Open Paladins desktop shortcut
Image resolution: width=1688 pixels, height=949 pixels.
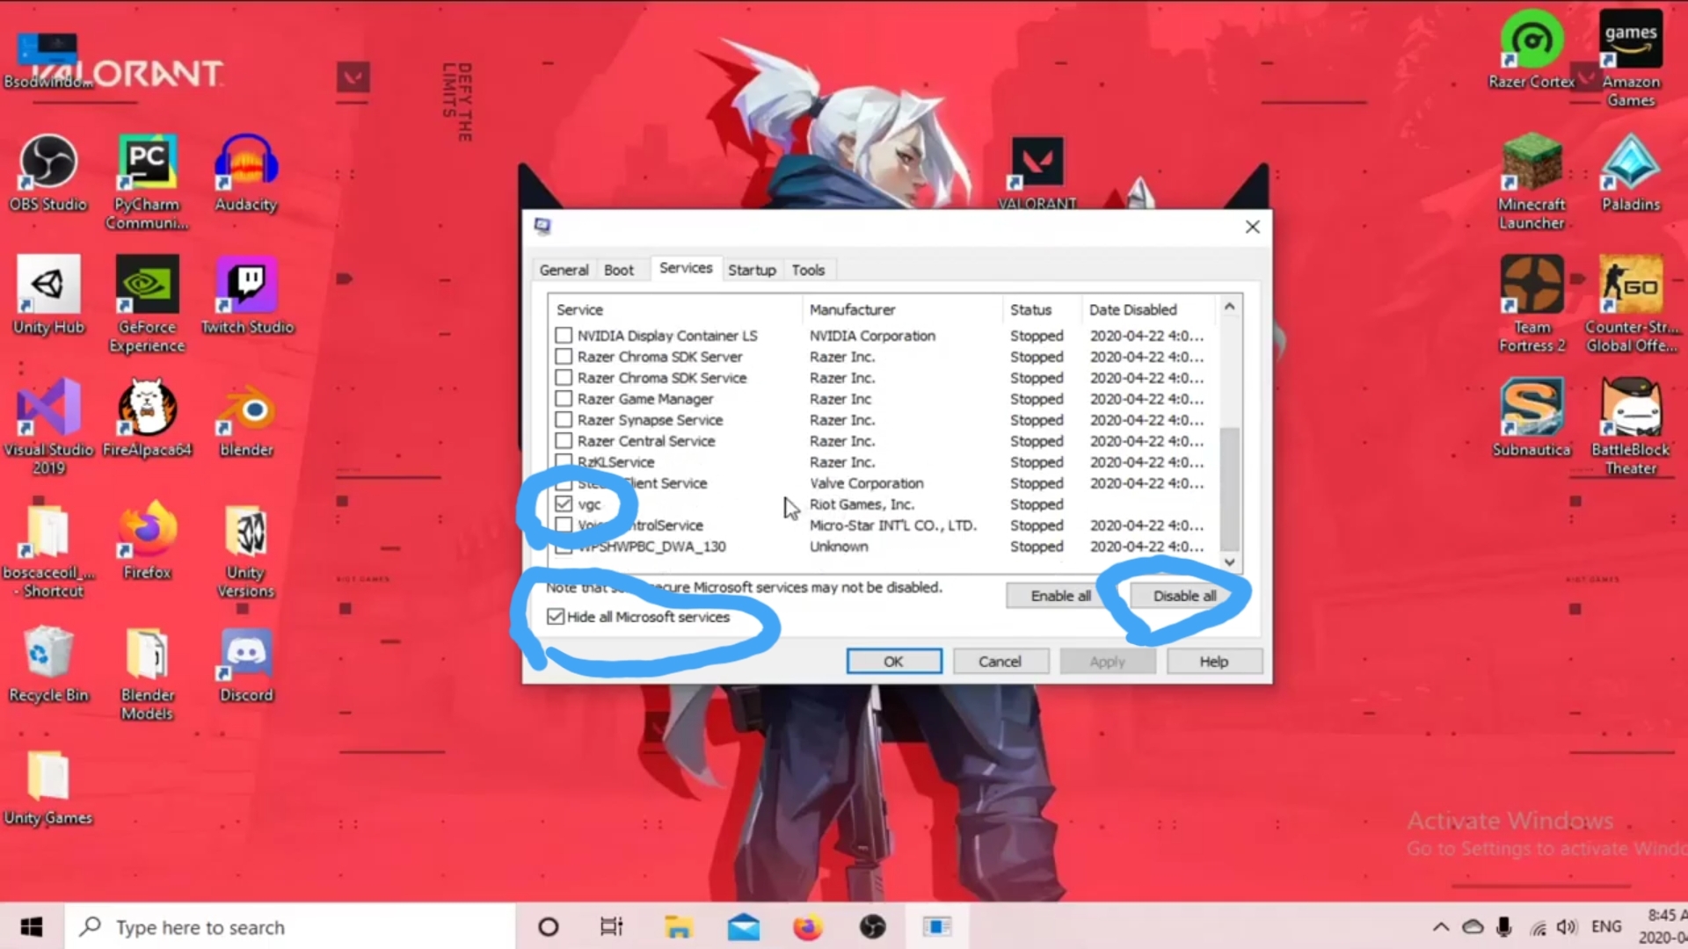tap(1631, 173)
